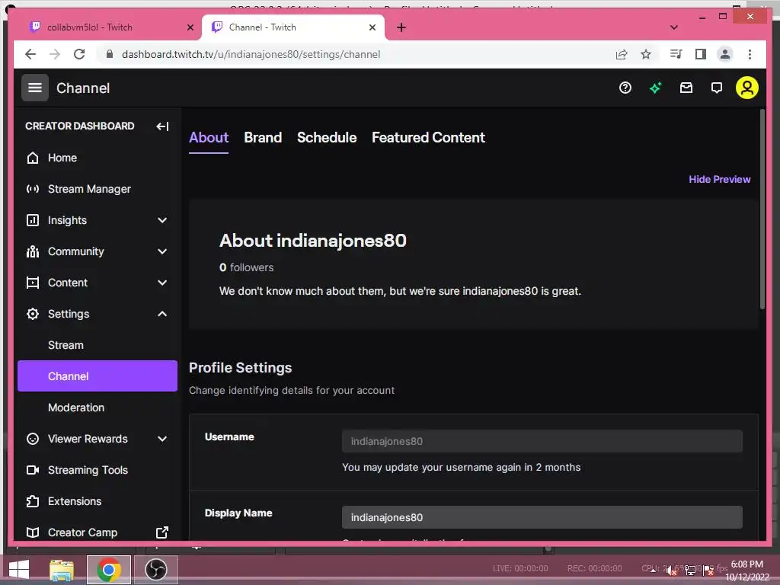
Task: Switch to OBS Studio from taskbar
Action: (155, 570)
